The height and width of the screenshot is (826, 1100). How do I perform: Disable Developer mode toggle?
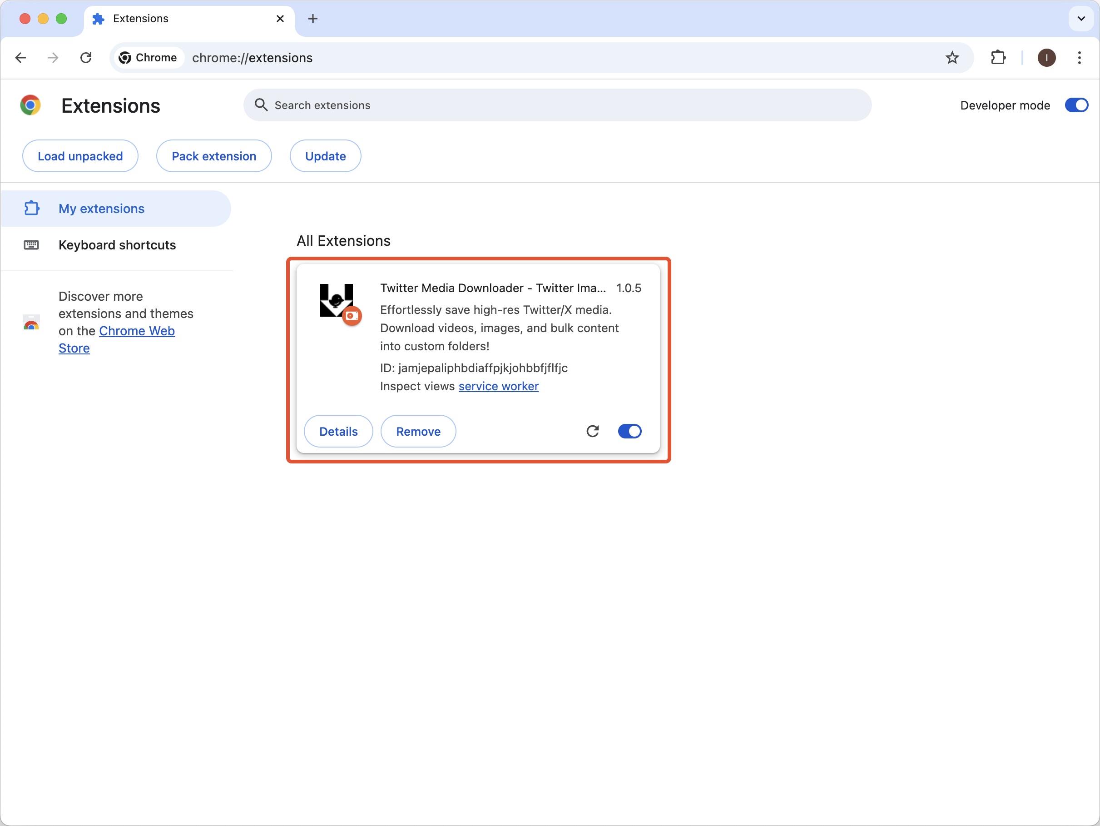[x=1076, y=105]
